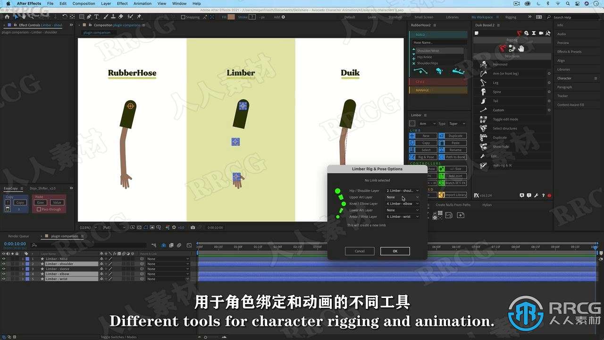This screenshot has height=340, width=604.
Task: Open the Duik automation gear icon
Action: point(527,33)
